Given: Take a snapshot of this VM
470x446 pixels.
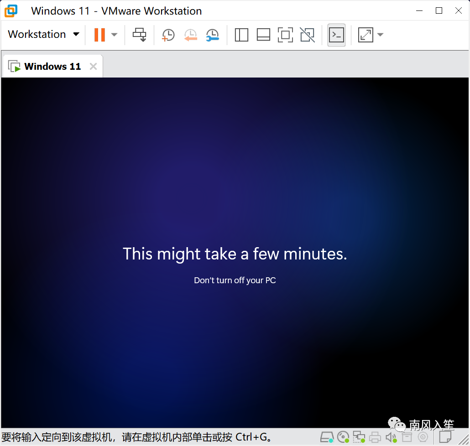Looking at the screenshot, I should [168, 35].
